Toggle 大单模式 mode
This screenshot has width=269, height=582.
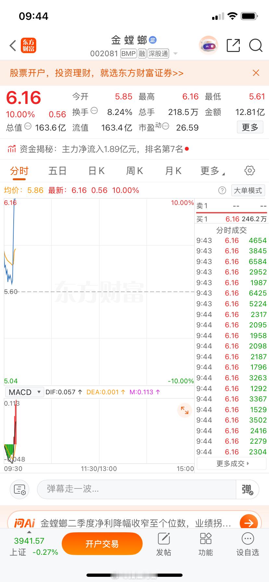(x=248, y=190)
